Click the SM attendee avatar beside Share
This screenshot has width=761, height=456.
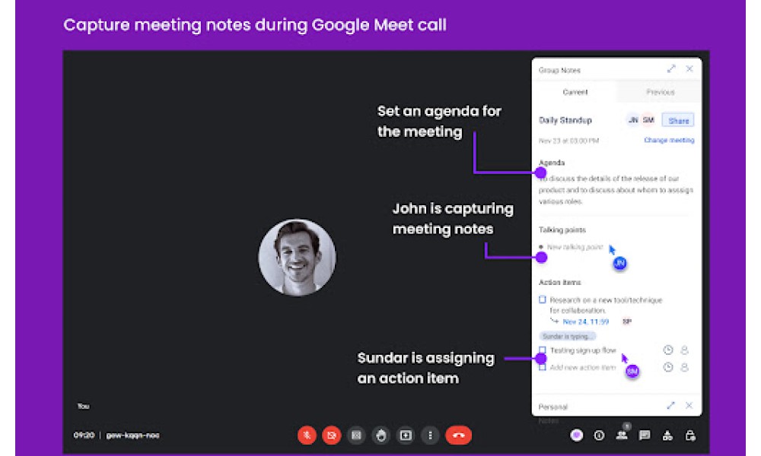tap(648, 119)
